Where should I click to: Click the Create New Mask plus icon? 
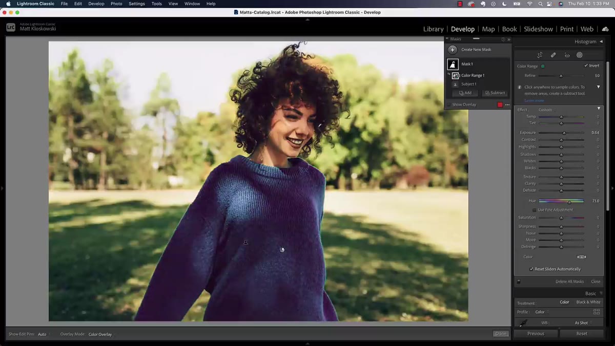coord(453,50)
